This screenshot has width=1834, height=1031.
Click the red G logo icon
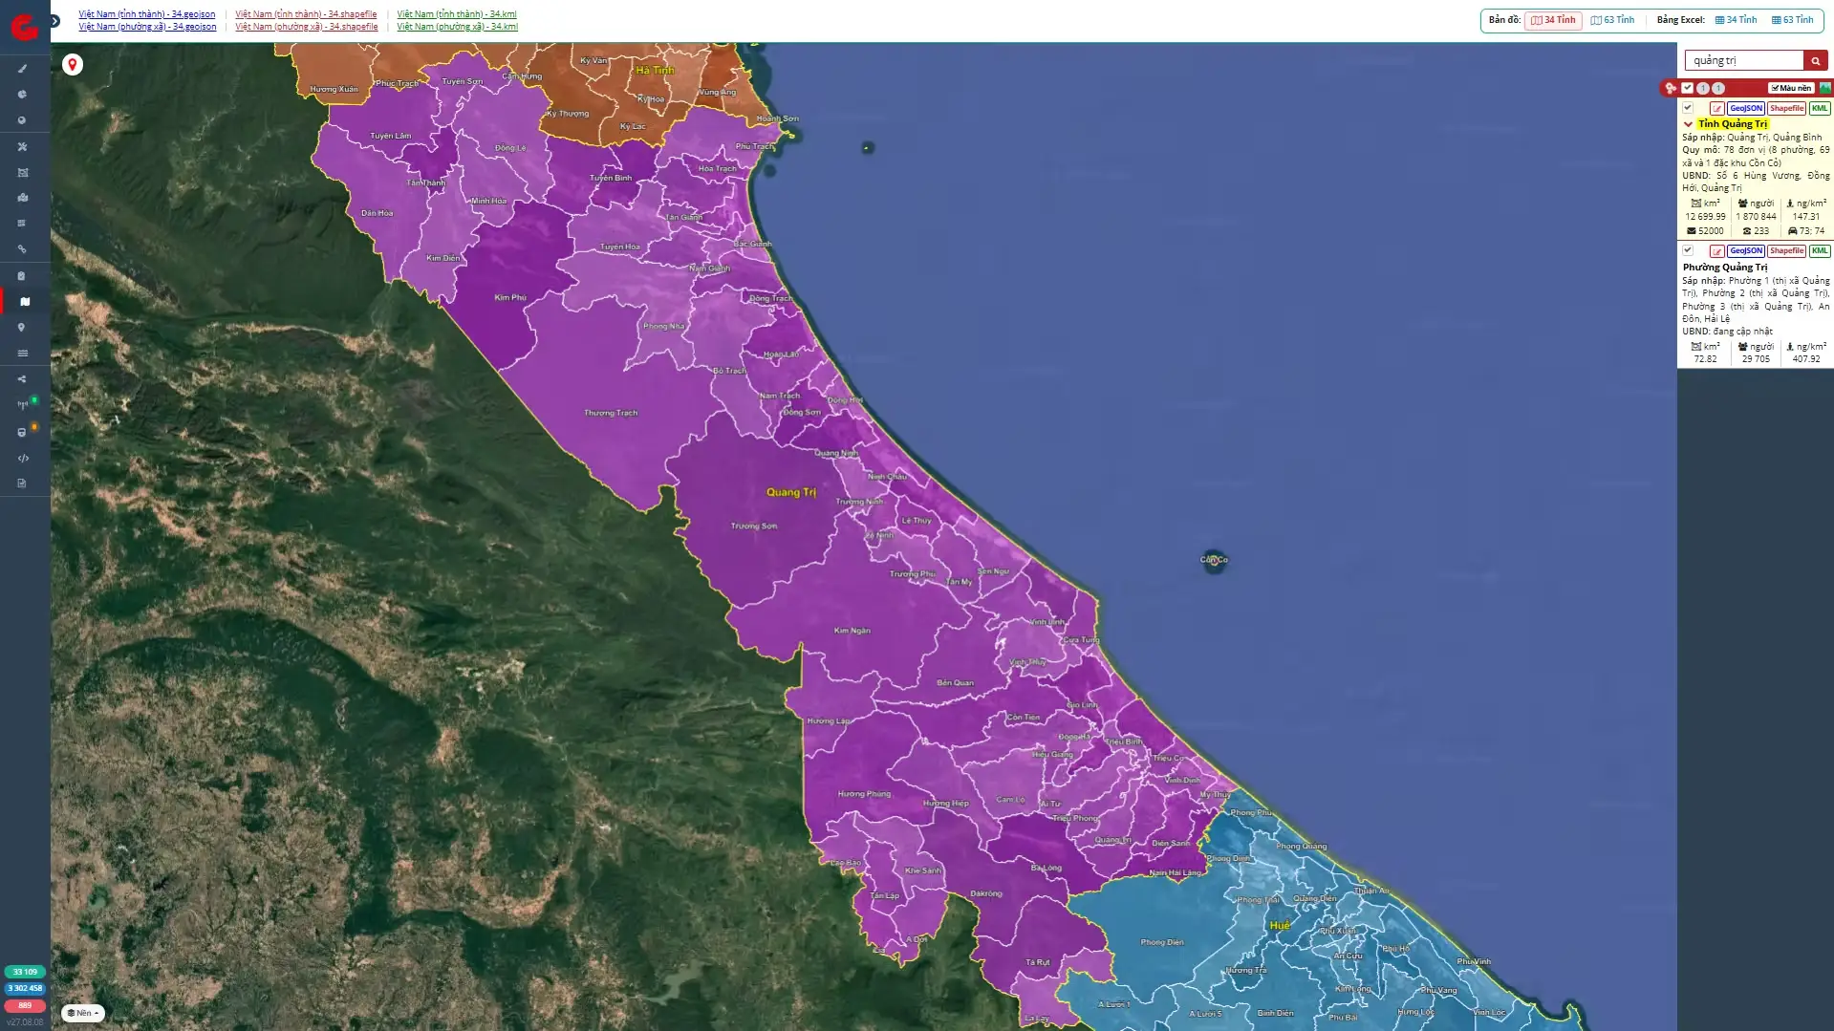point(24,28)
